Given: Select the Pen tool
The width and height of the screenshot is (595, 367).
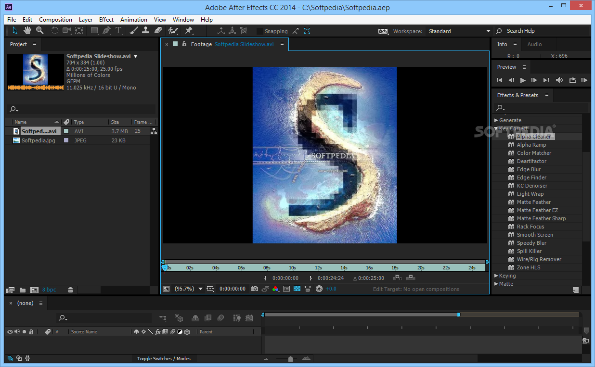Looking at the screenshot, I should 106,31.
